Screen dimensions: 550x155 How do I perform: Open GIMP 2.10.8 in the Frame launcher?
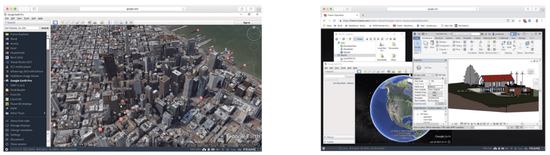tap(17, 85)
